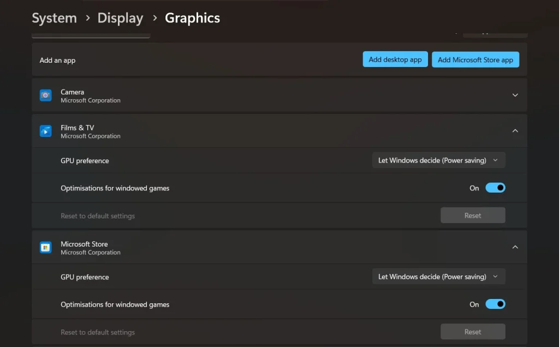Select the Microsoft Store app icon
The height and width of the screenshot is (347, 559).
[x=45, y=247]
